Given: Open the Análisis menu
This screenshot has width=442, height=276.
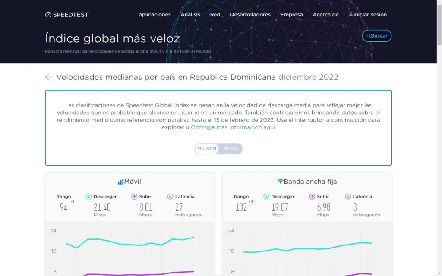Looking at the screenshot, I should 190,15.
